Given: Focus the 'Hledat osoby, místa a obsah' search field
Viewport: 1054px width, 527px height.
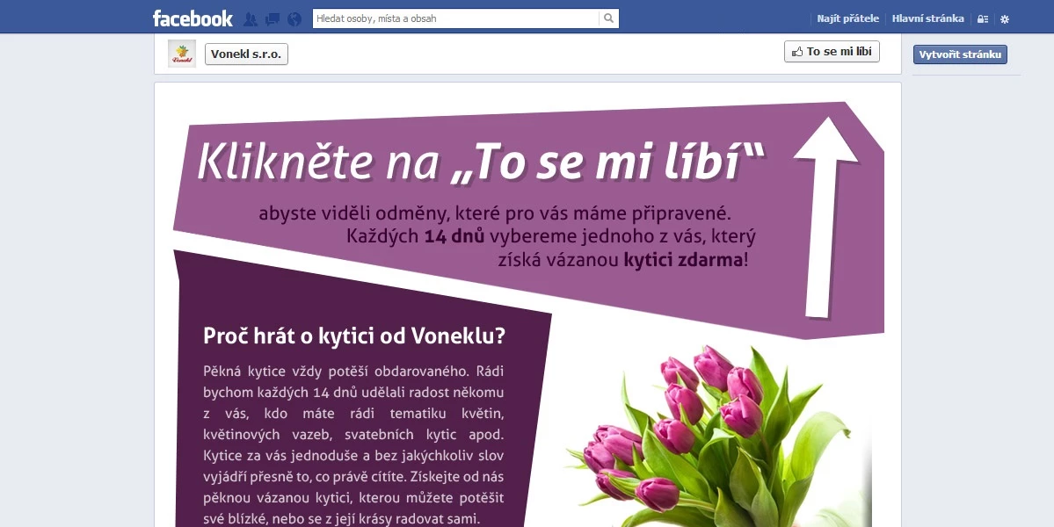Looking at the screenshot, I should point(455,18).
